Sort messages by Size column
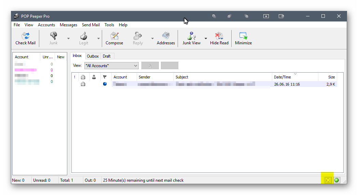The height and width of the screenshot is (195, 358). [327, 77]
